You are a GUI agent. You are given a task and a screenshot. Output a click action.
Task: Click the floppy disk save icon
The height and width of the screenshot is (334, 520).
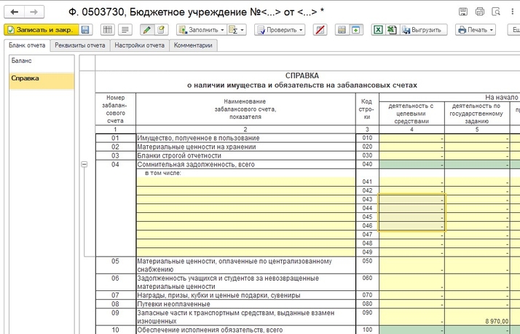tap(85, 30)
